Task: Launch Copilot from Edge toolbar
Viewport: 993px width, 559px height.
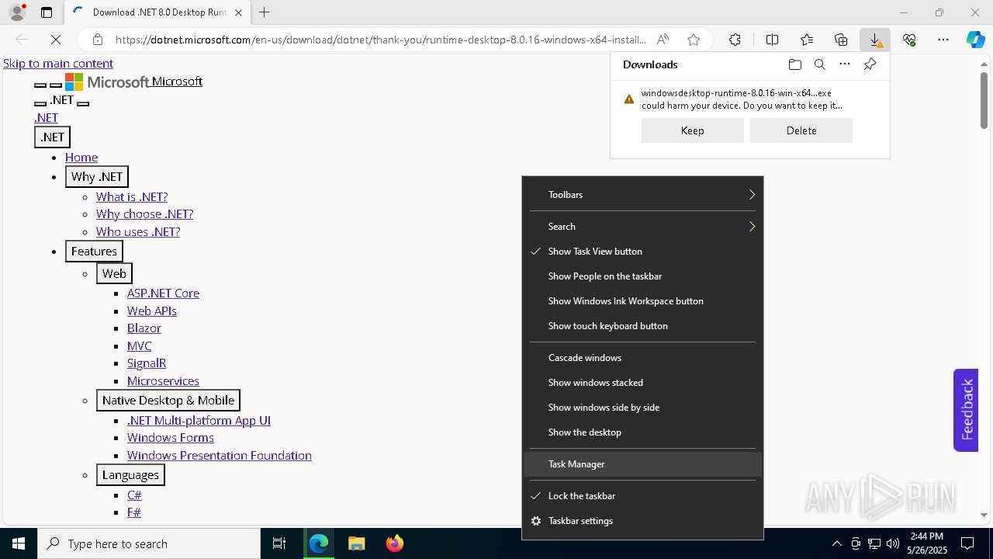Action: pos(975,40)
